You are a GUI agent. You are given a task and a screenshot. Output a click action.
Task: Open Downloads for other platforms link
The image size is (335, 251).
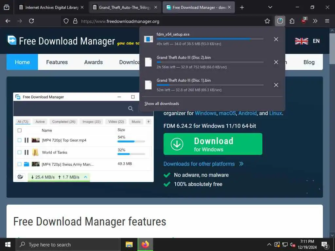click(203, 164)
